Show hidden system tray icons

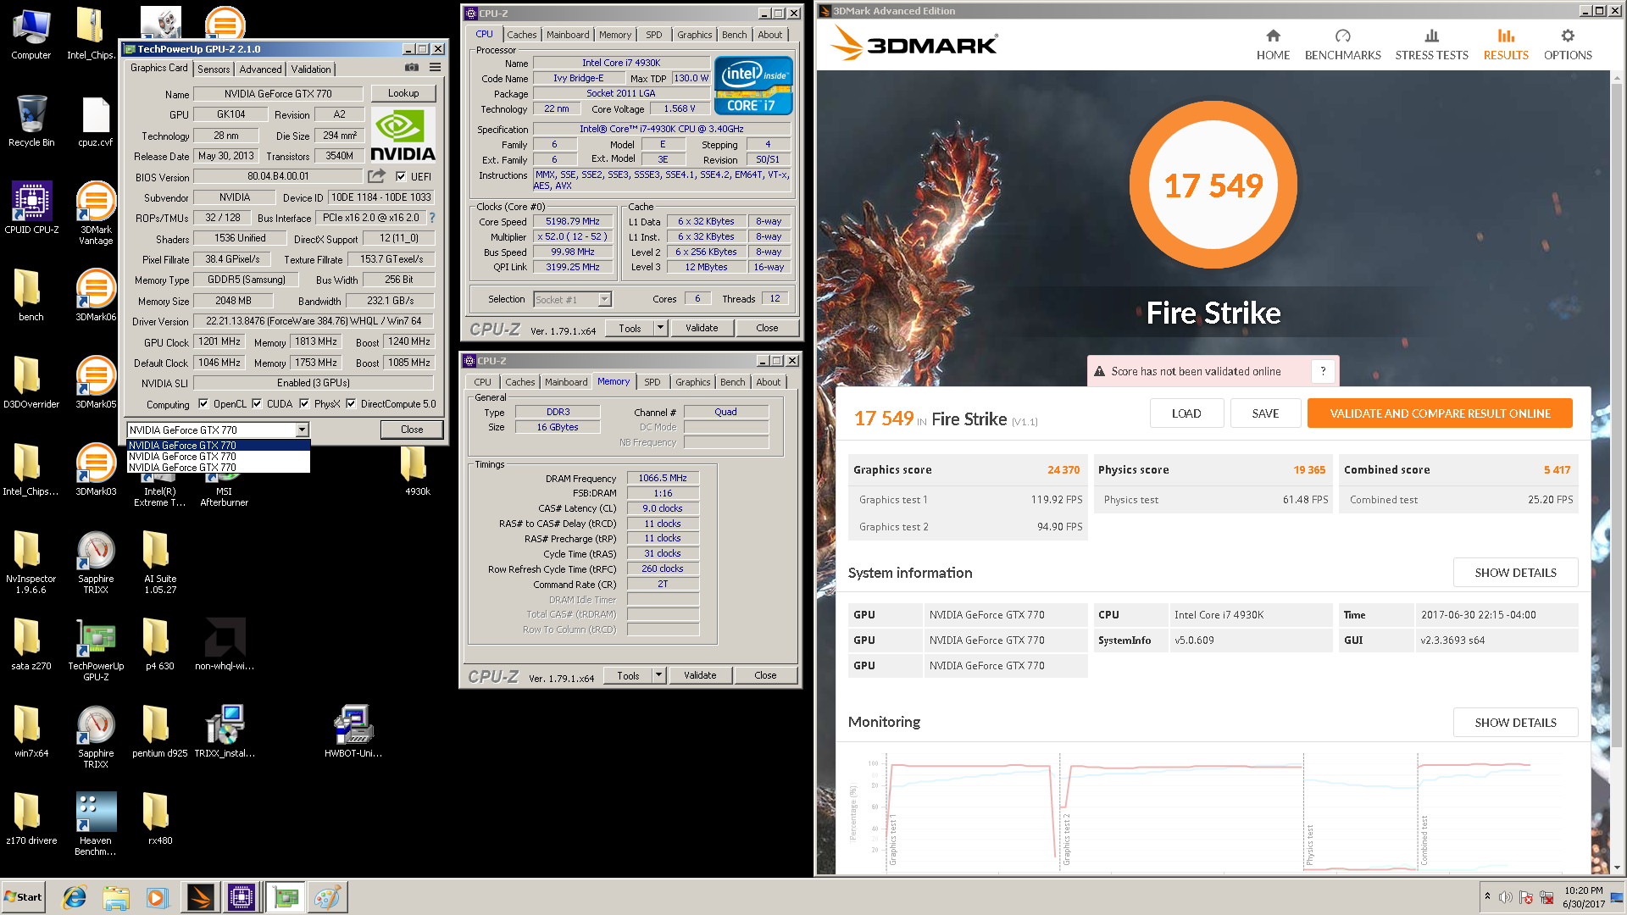coord(1487,896)
